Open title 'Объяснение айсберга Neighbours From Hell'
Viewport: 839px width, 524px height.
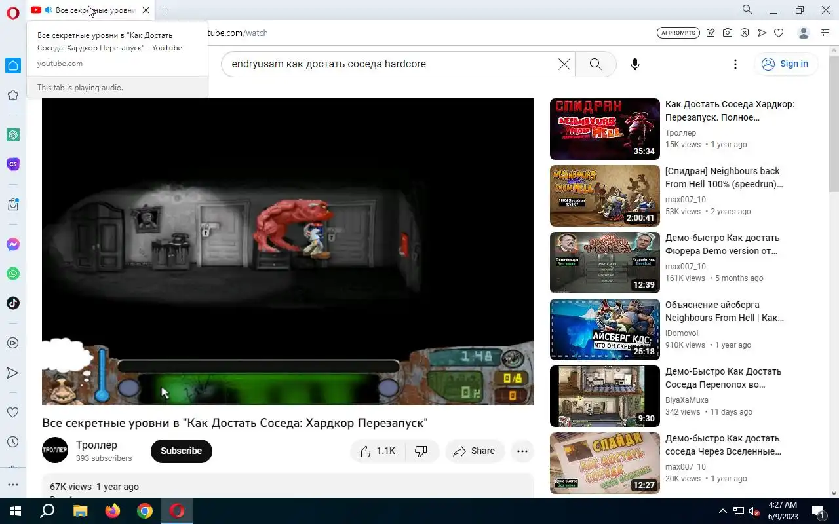[x=724, y=311]
